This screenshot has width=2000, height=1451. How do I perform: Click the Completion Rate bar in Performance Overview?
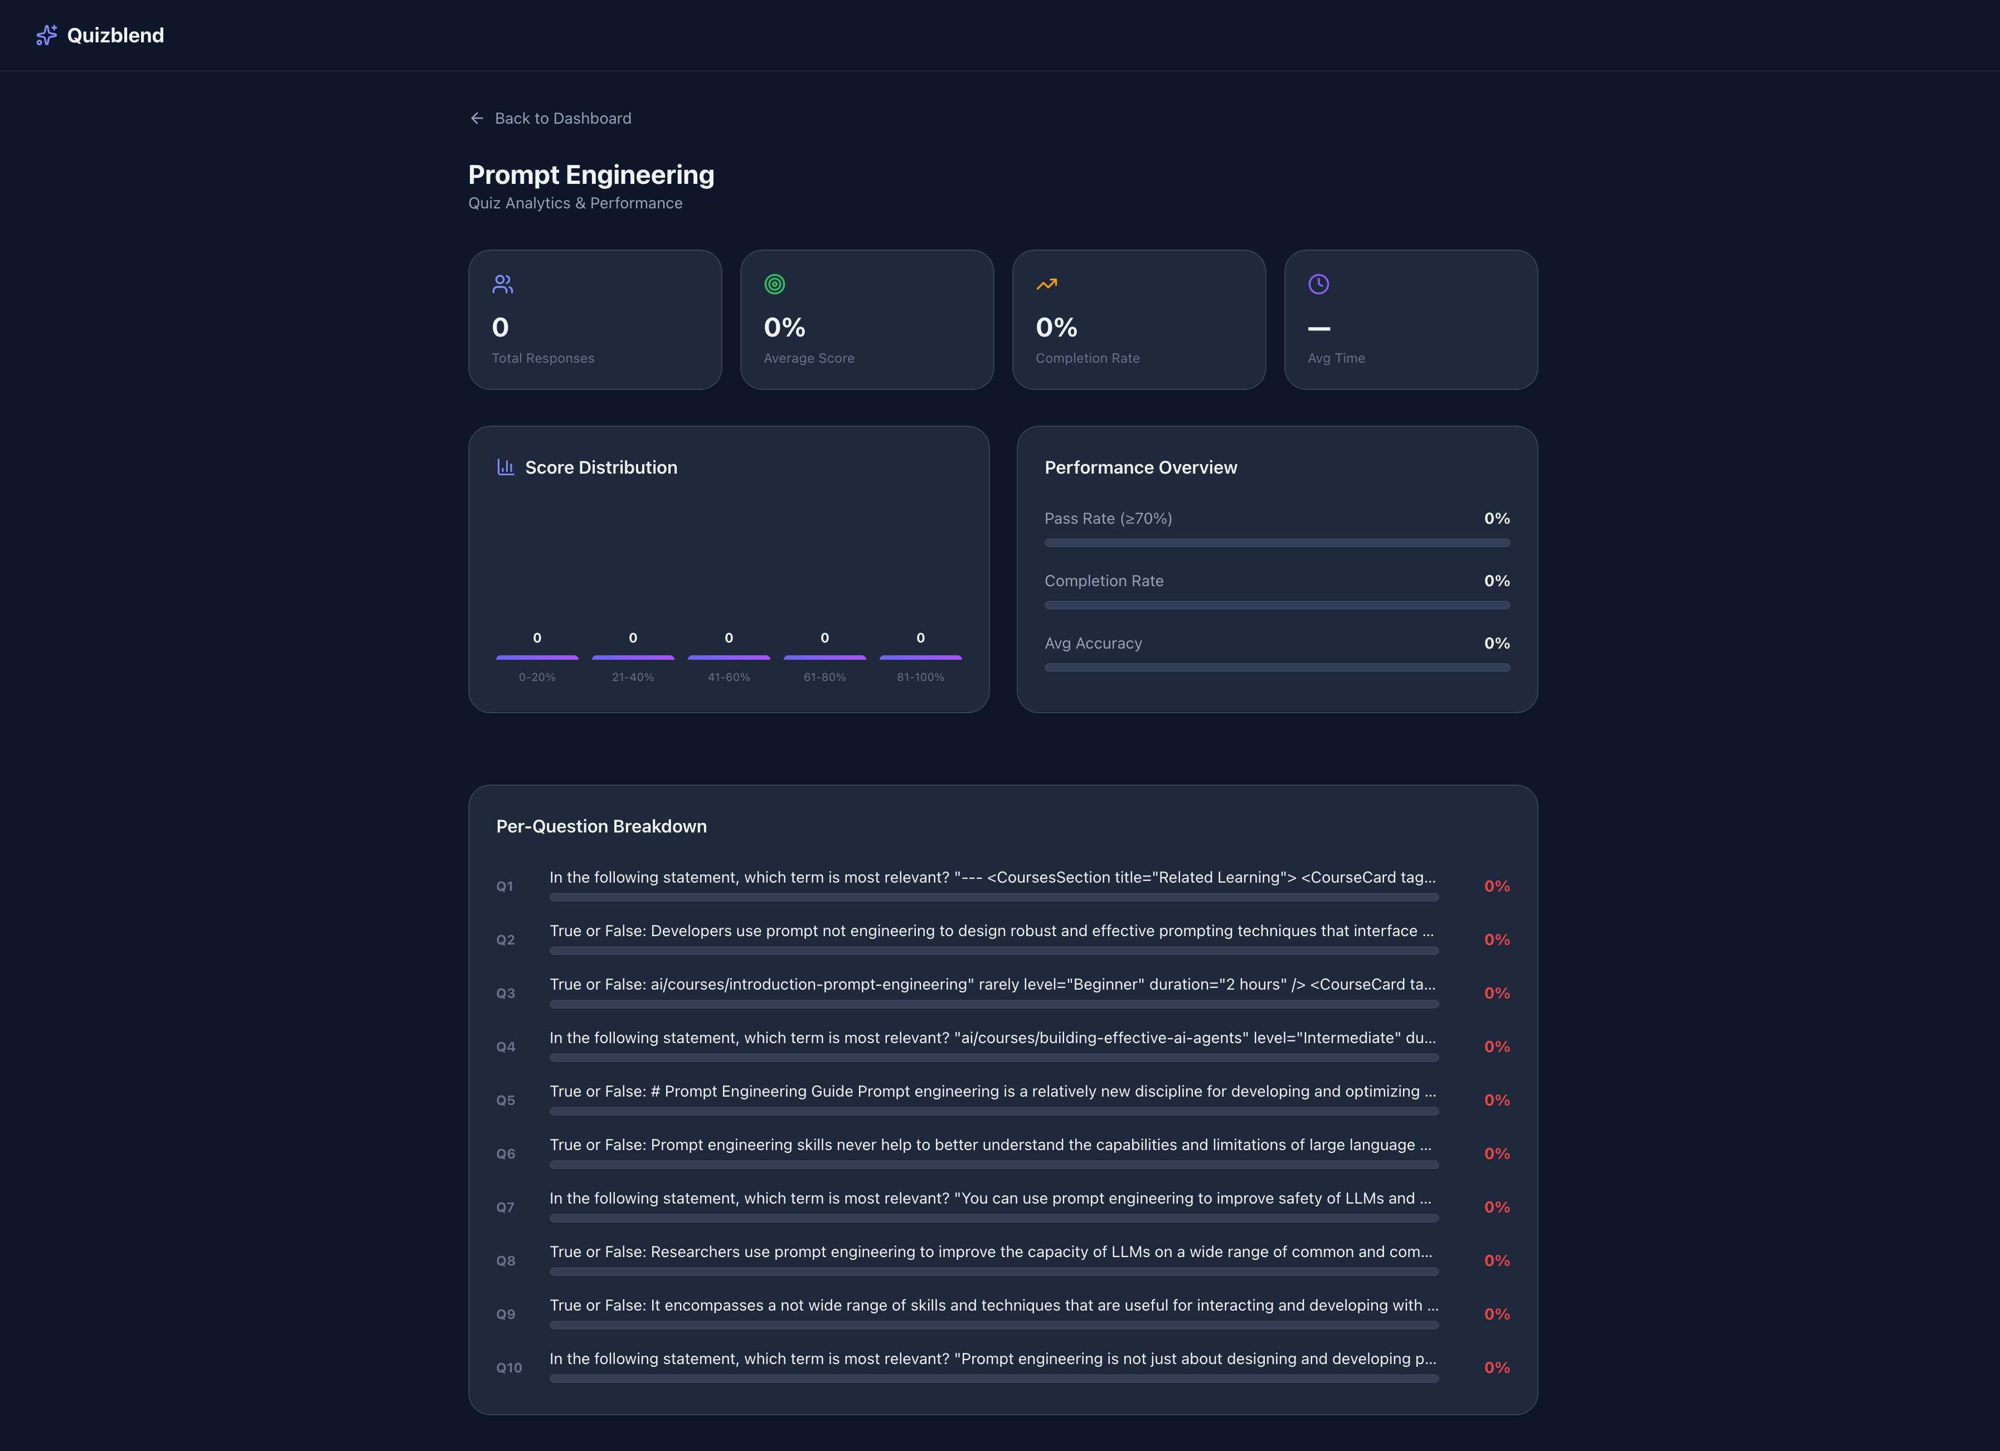(1277, 606)
